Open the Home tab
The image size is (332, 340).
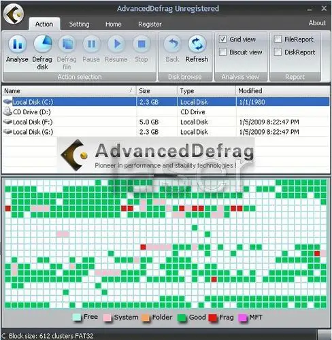(113, 24)
